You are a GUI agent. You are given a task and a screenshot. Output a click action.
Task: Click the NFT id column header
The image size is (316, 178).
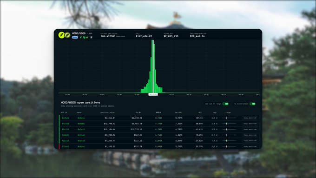64,112
